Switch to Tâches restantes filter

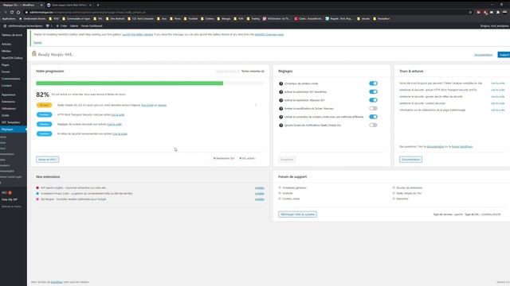[x=253, y=71]
